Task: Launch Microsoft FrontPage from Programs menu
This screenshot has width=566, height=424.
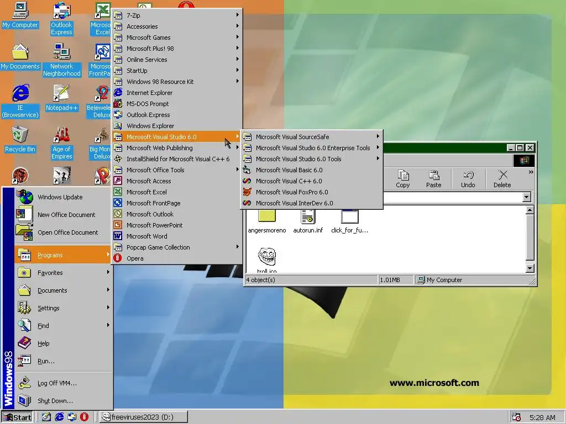Action: pyautogui.click(x=176, y=203)
